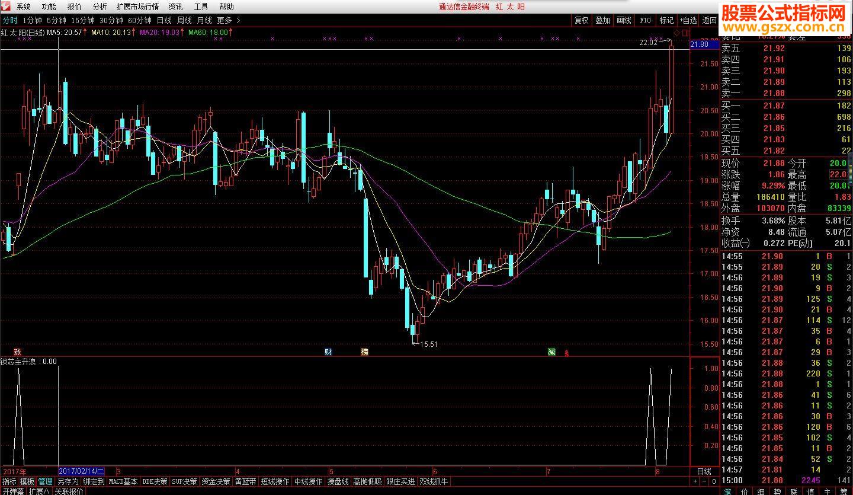Click the 返回 button
The width and height of the screenshot is (853, 495).
point(710,20)
